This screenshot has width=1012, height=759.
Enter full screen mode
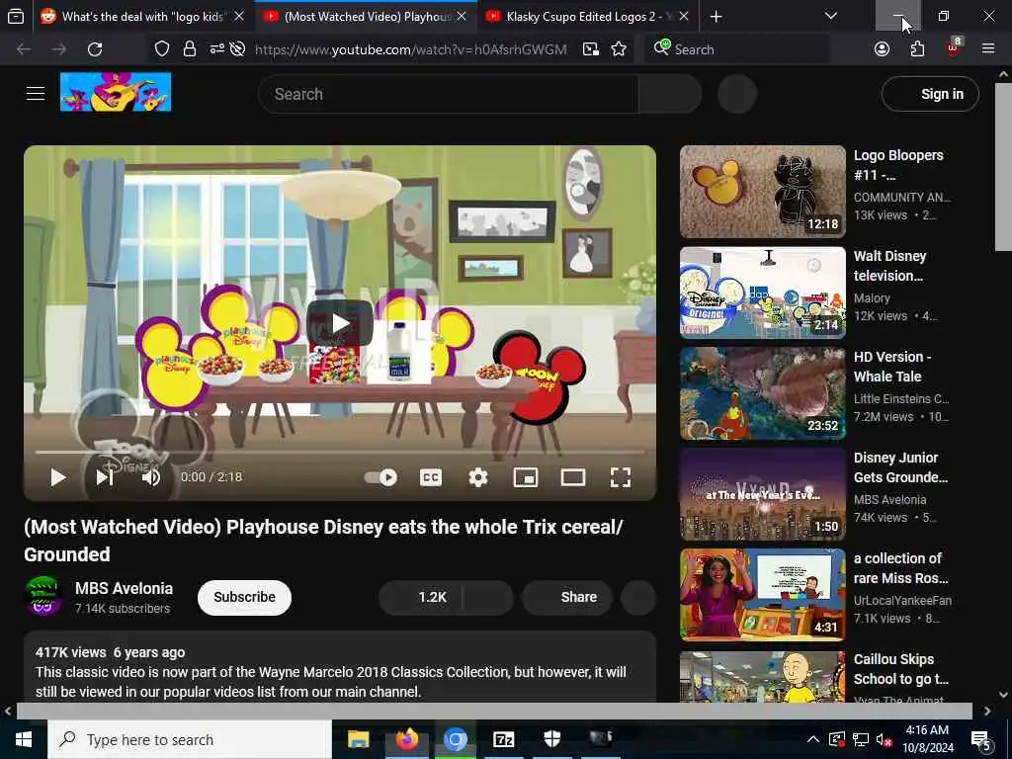621,477
